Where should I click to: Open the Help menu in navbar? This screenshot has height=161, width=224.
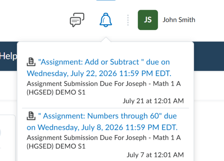pyautogui.click(x=8, y=56)
